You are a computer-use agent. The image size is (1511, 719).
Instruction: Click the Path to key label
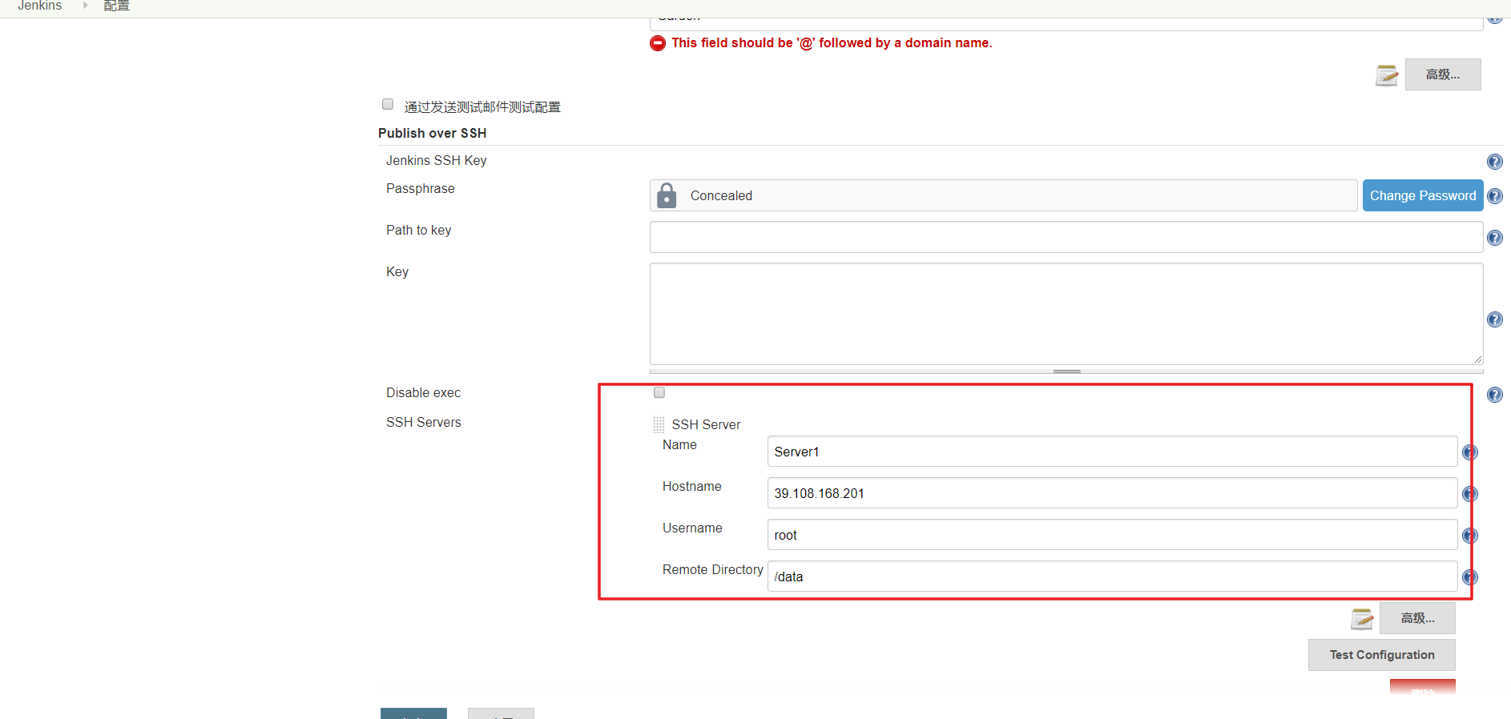pyautogui.click(x=419, y=230)
